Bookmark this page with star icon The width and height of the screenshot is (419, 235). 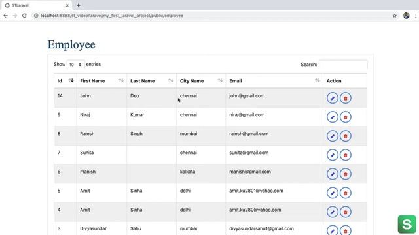coord(395,16)
